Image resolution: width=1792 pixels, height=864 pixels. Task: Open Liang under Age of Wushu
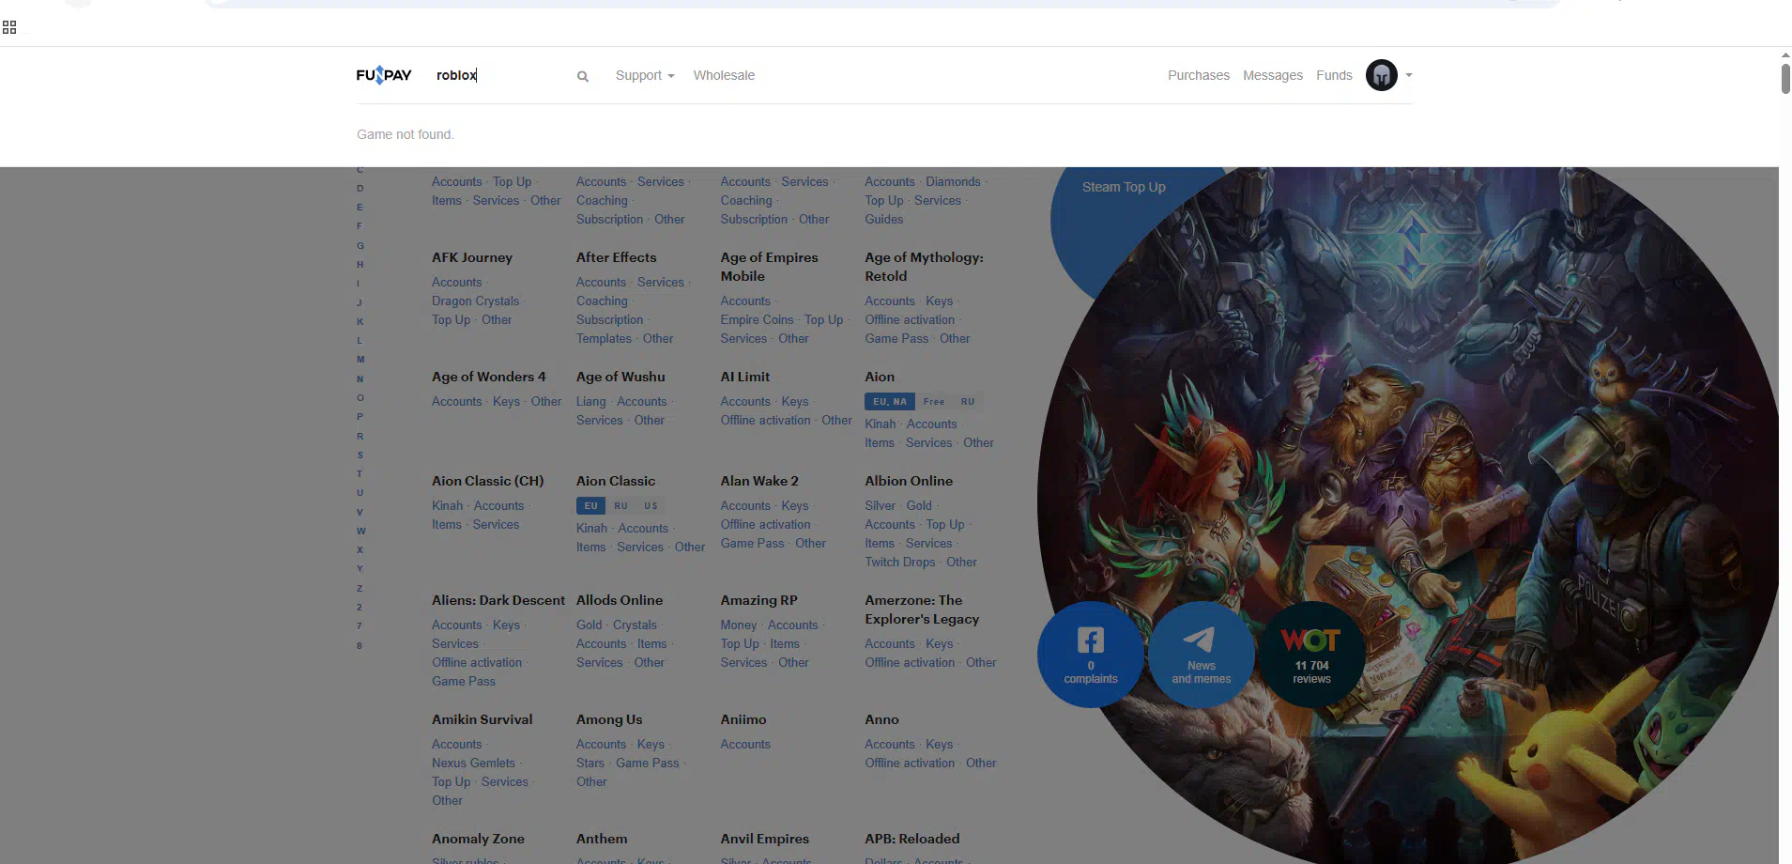[x=590, y=402]
